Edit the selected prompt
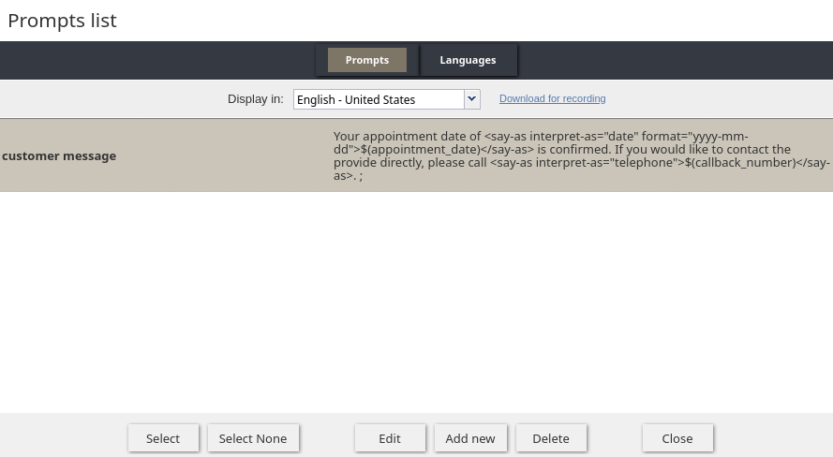The height and width of the screenshot is (457, 833). point(389,438)
